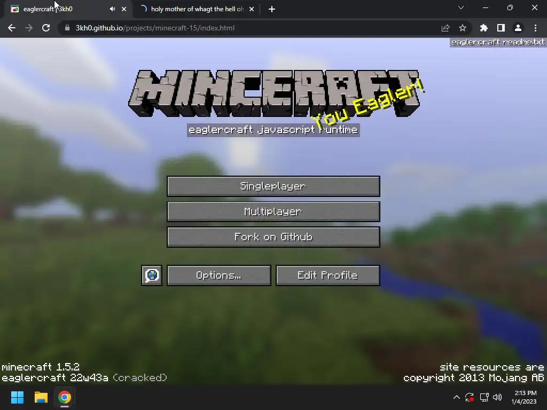This screenshot has width=547, height=410.
Task: Open game Options
Action: coord(218,275)
